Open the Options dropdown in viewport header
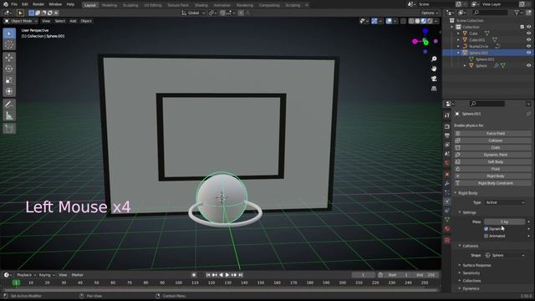Viewport: 535px width, 301px height. tap(429, 13)
